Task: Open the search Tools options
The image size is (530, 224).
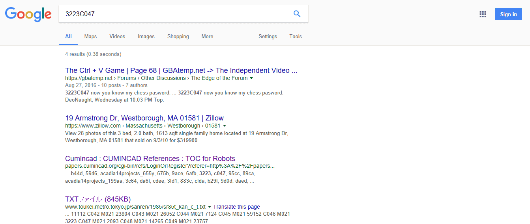Action: tap(296, 37)
